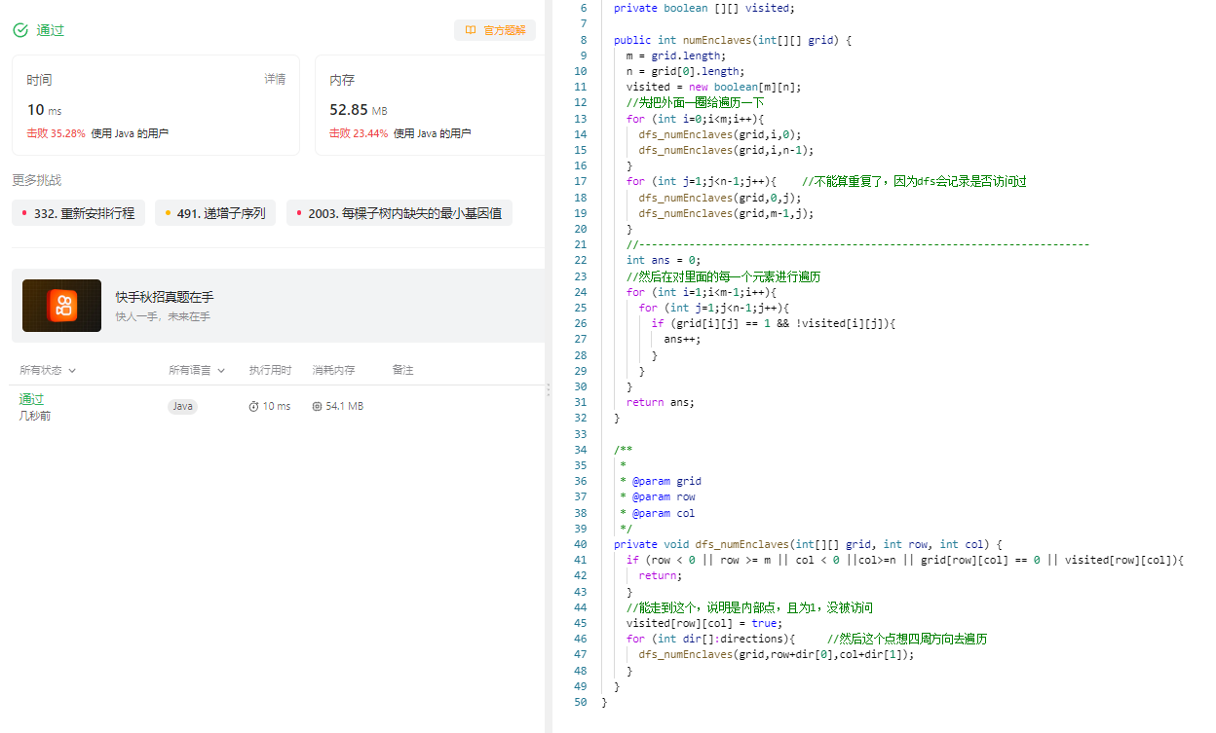This screenshot has height=733, width=1216.
Task: Expand the 所有状态 filter dropdown
Action: [48, 370]
